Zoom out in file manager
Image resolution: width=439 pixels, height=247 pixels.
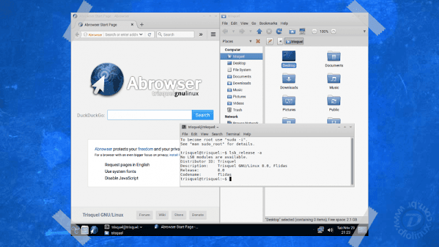[314, 32]
